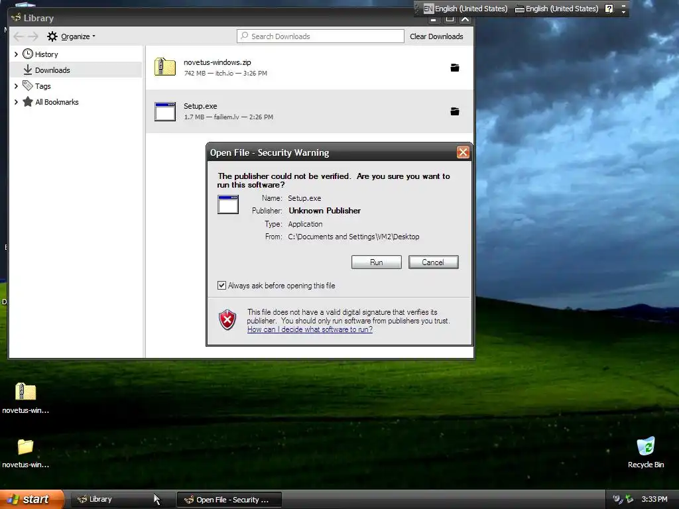Click the Downloads arrow icon in sidebar
679x509 pixels.
28,70
